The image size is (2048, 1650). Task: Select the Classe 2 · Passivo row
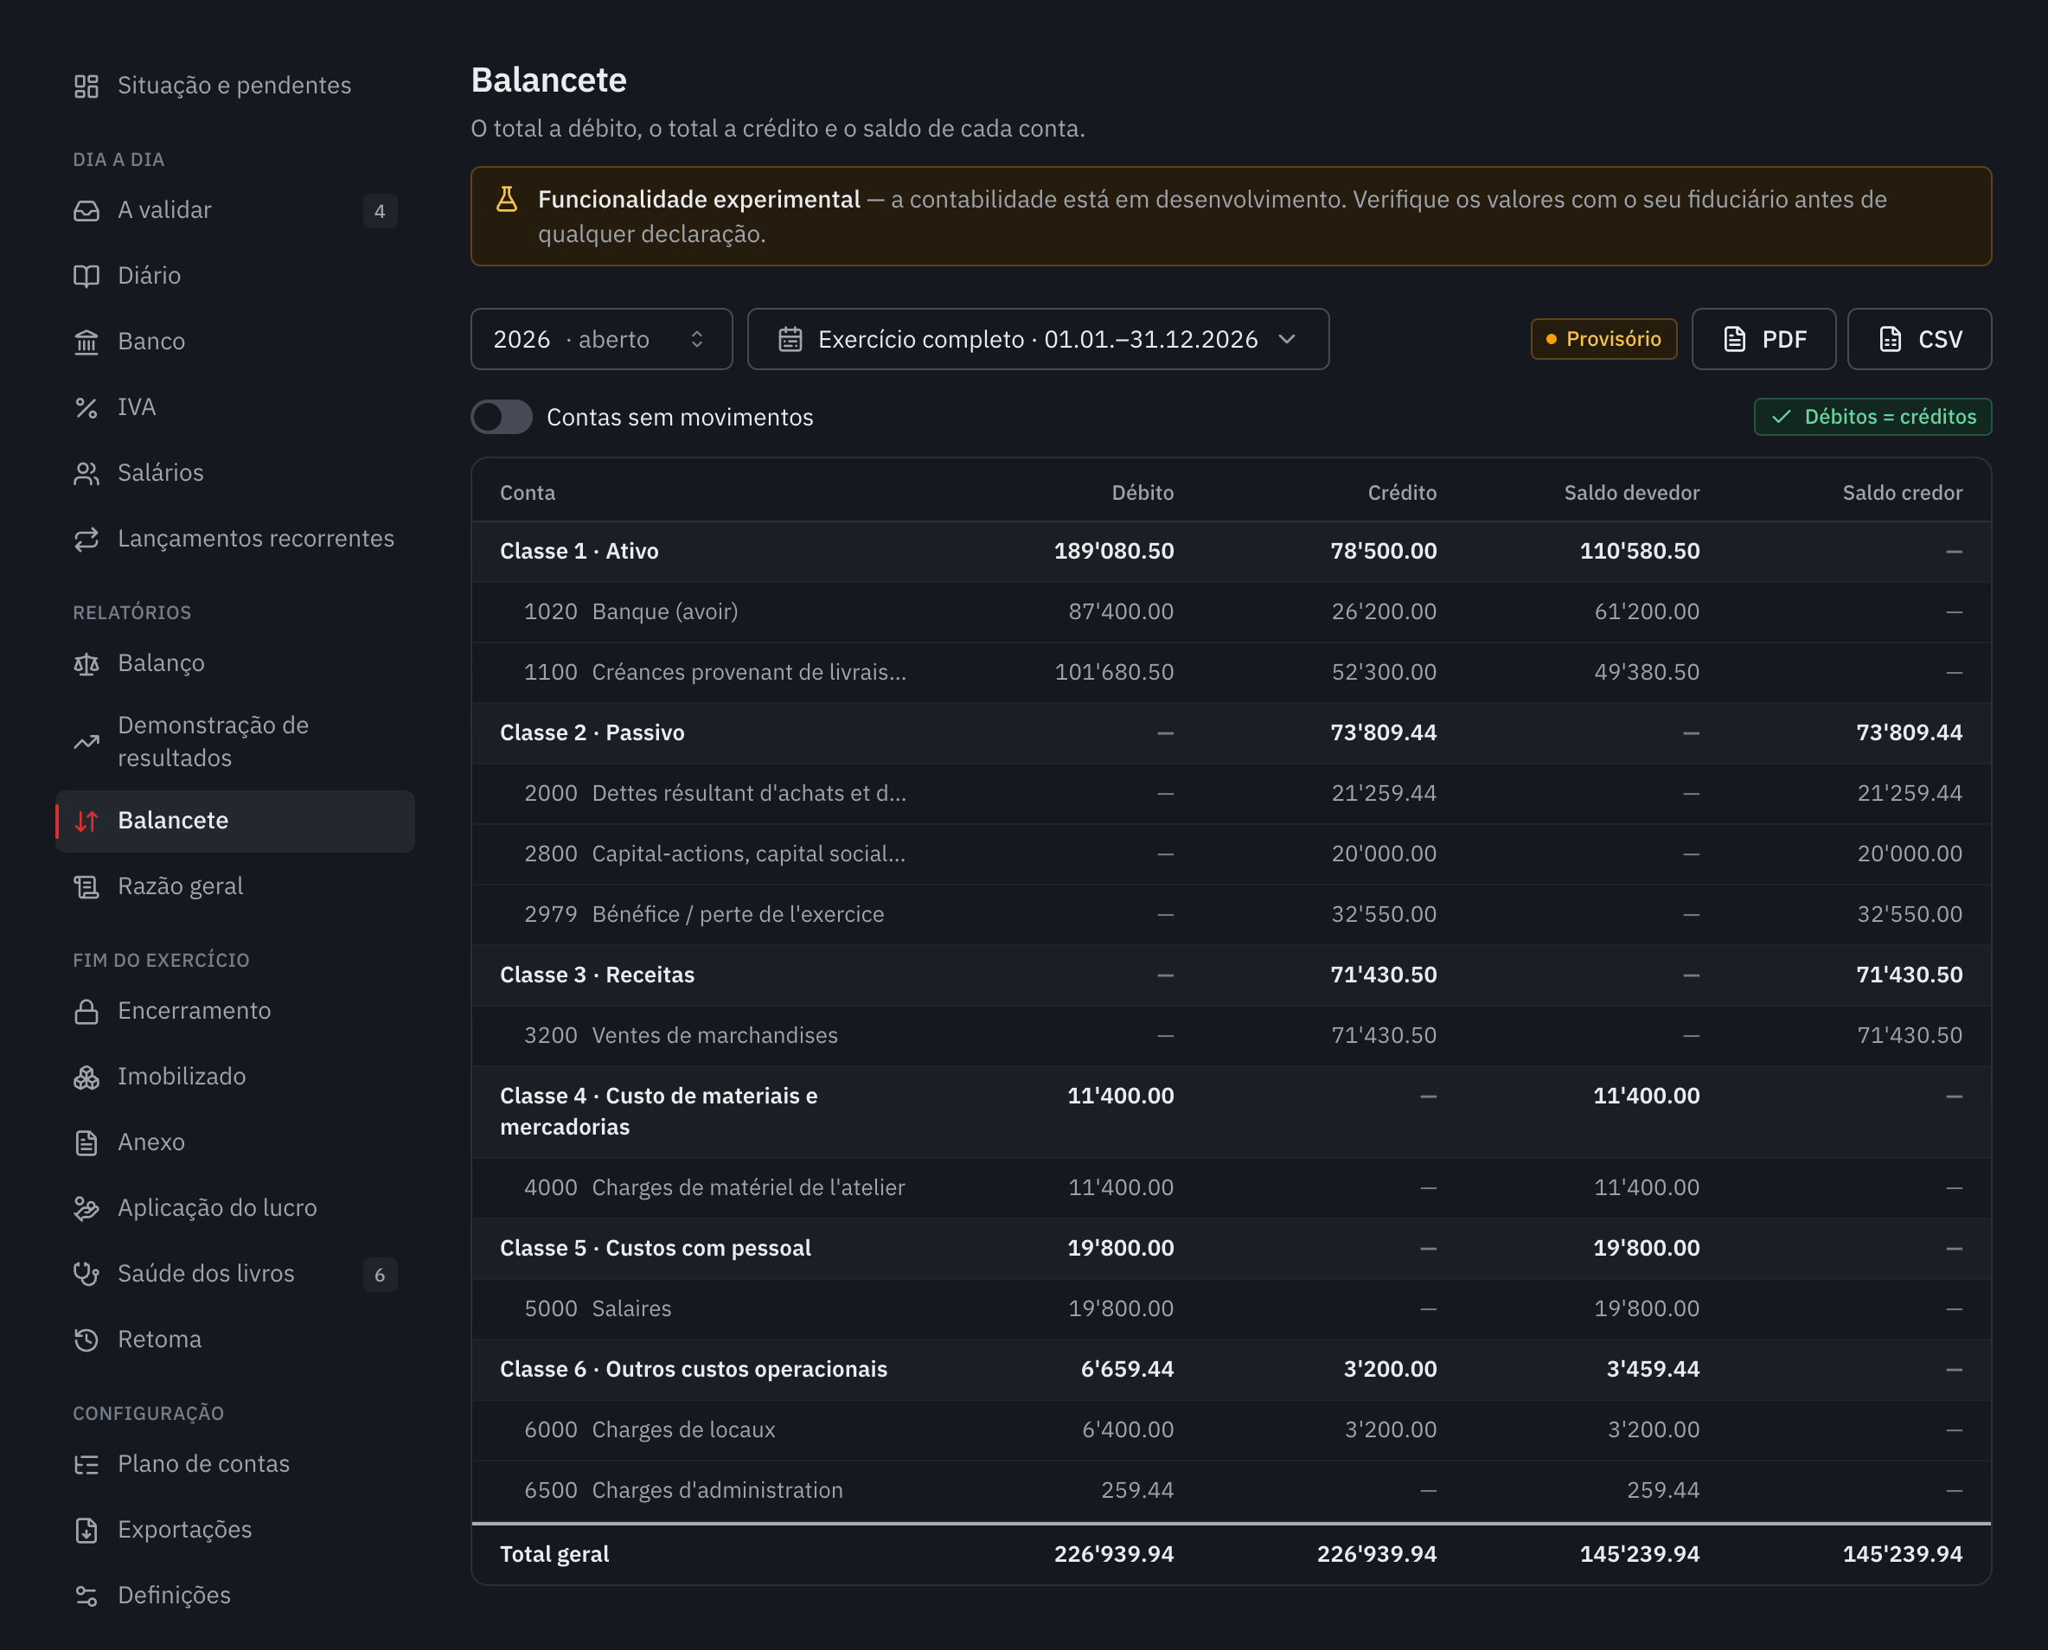point(1232,732)
